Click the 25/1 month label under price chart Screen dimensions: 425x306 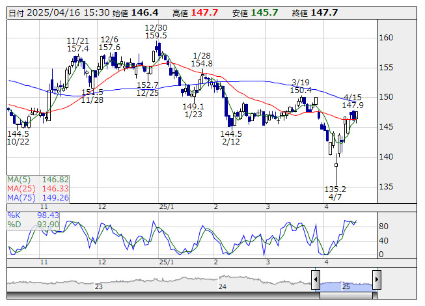(x=167, y=207)
